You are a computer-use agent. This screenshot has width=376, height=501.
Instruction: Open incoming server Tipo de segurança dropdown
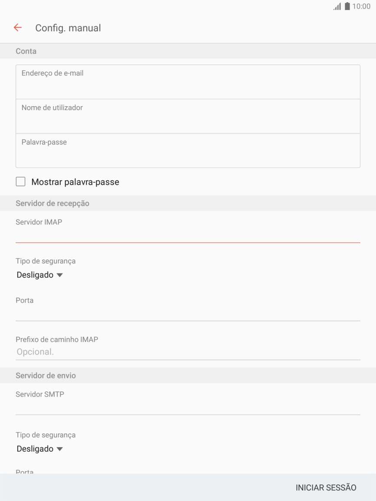pos(39,275)
